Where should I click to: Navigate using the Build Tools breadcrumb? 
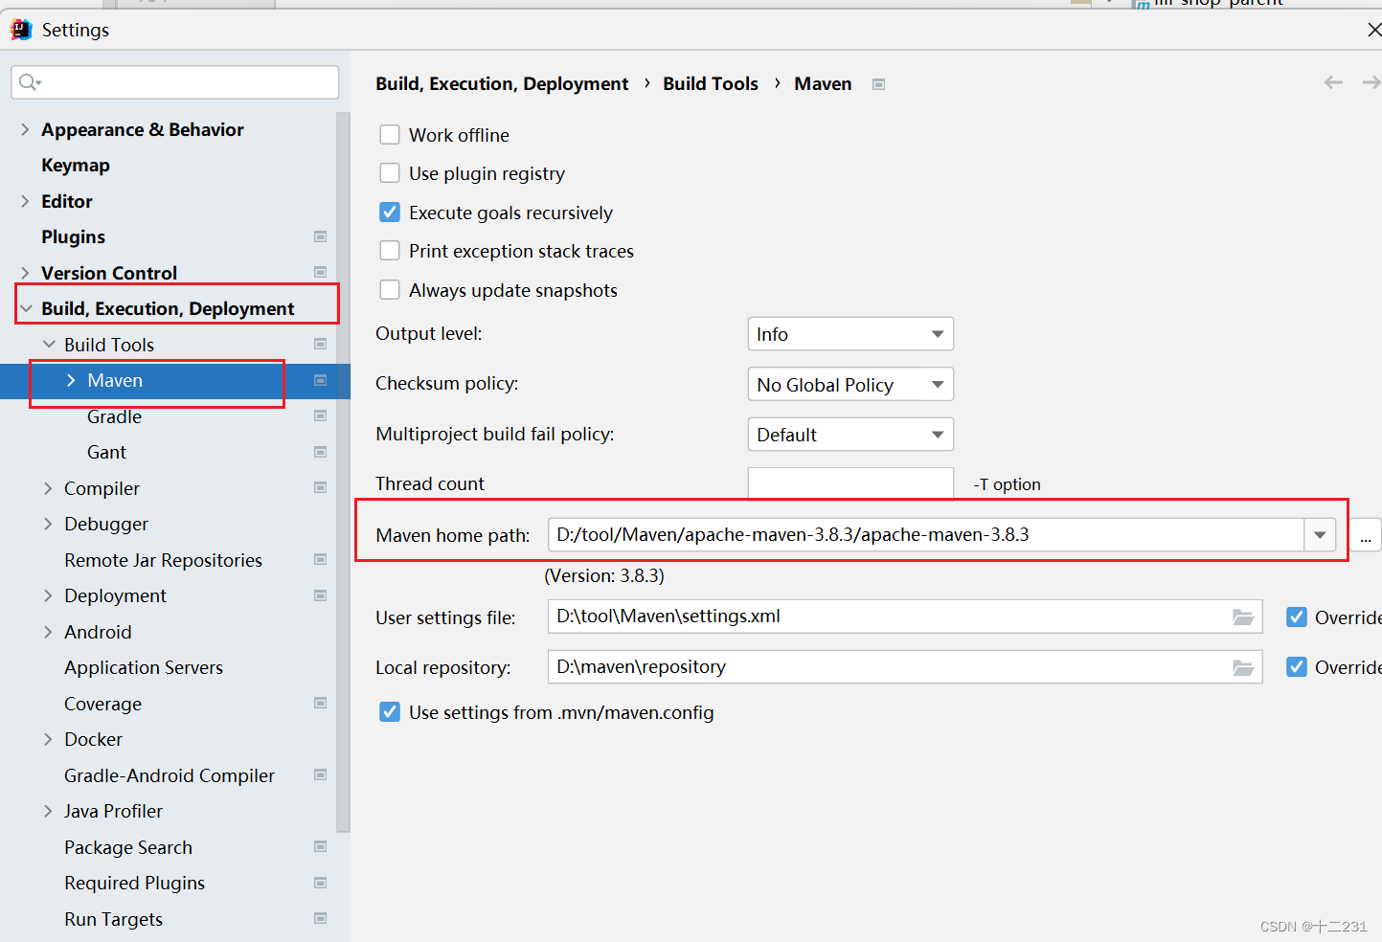(x=710, y=83)
